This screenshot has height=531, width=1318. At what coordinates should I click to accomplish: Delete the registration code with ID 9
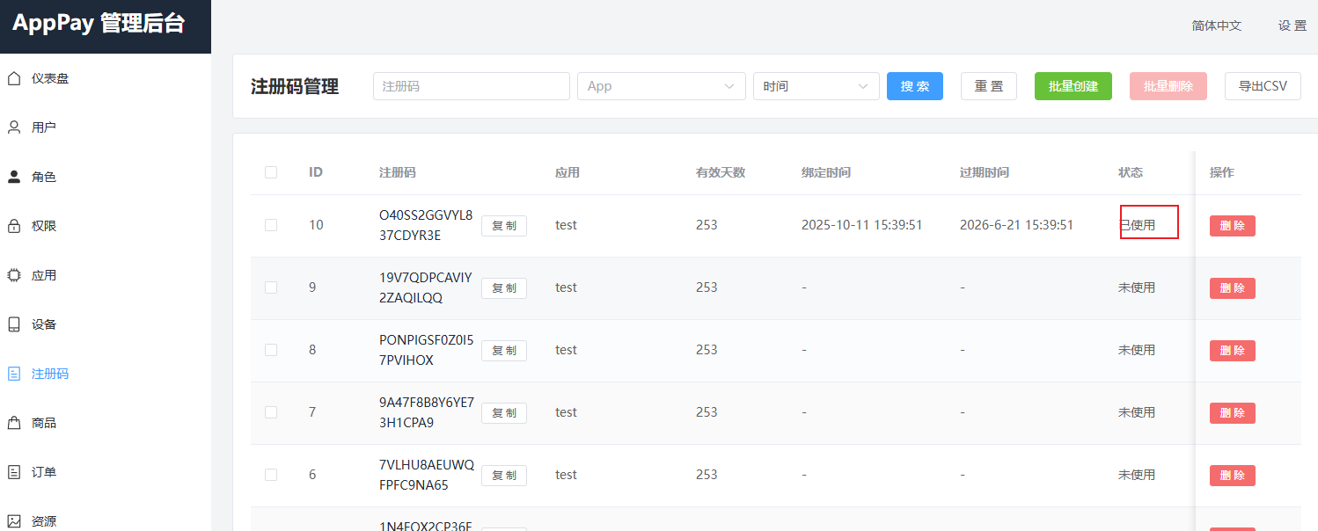coord(1232,288)
